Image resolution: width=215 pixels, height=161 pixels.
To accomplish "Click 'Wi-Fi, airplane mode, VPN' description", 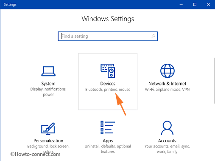I will [167, 90].
